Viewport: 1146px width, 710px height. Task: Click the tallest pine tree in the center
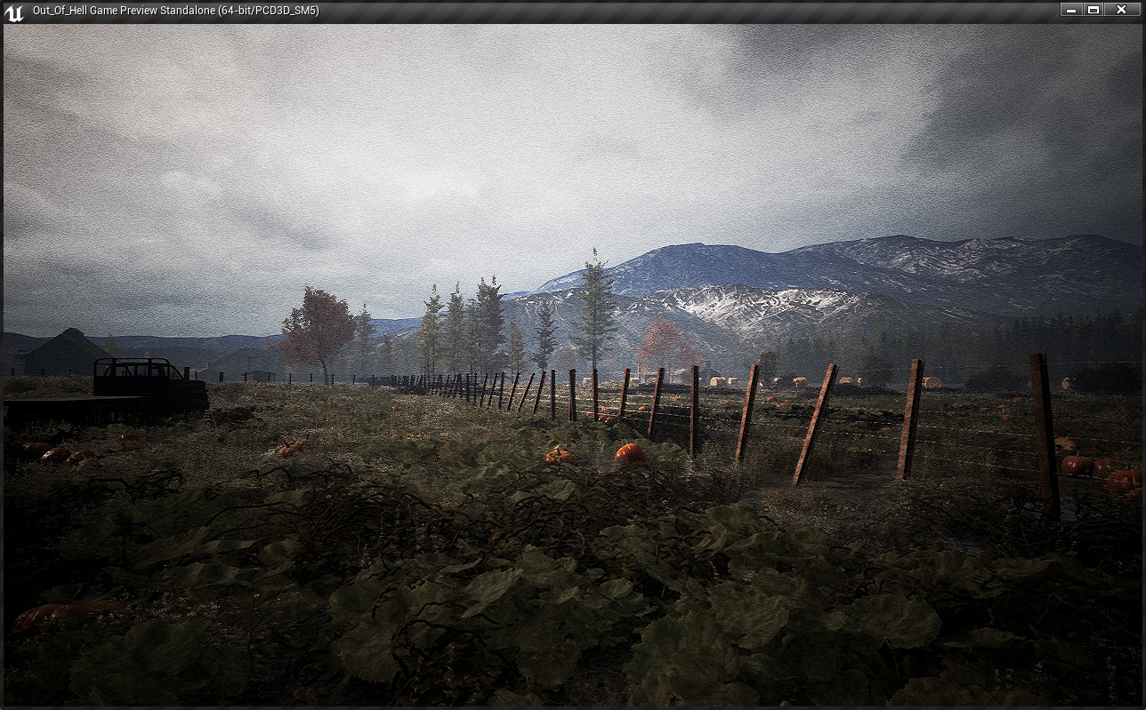pyautogui.click(x=593, y=307)
